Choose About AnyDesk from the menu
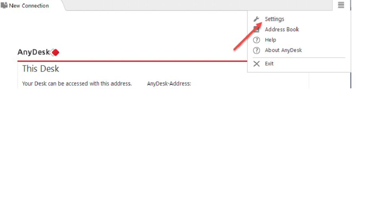The height and width of the screenshot is (198, 375). pos(283,50)
